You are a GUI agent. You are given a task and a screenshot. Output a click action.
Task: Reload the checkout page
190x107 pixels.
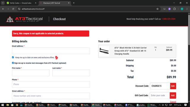click(13, 9)
